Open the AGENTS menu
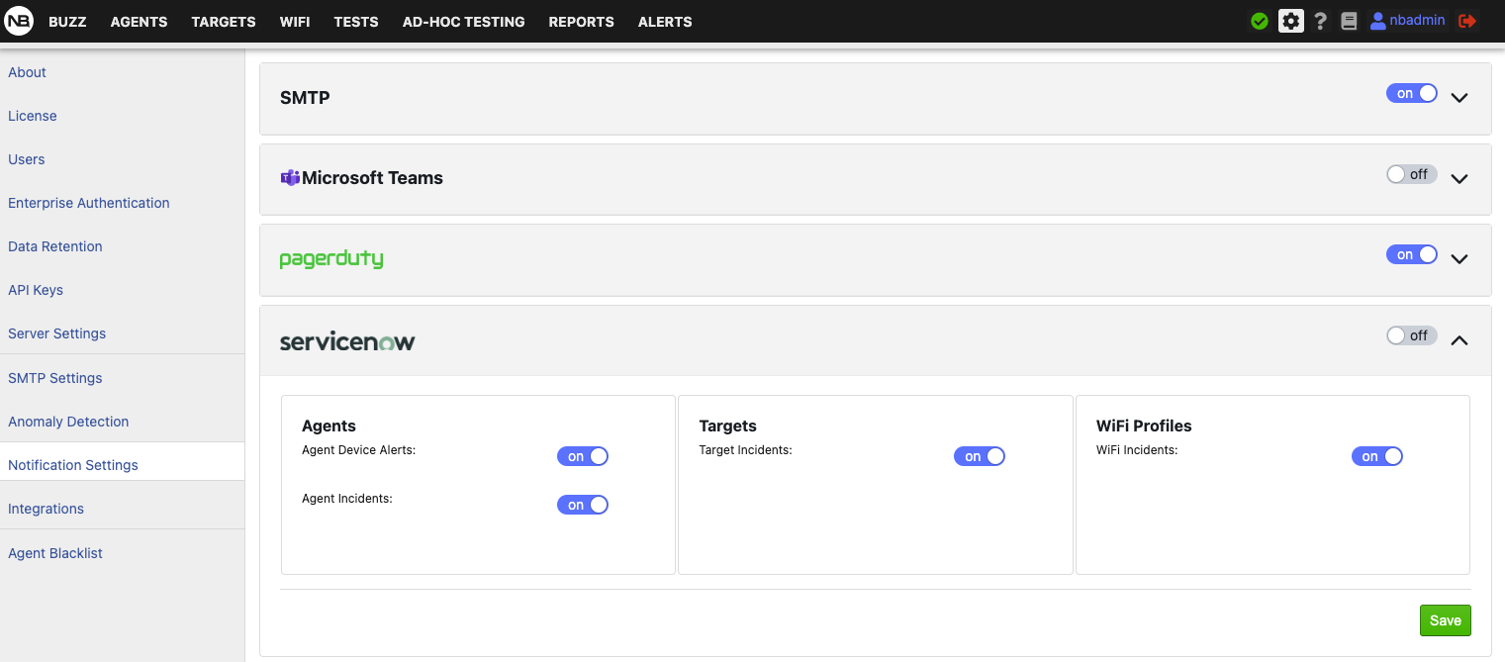The height and width of the screenshot is (662, 1505). (x=139, y=22)
